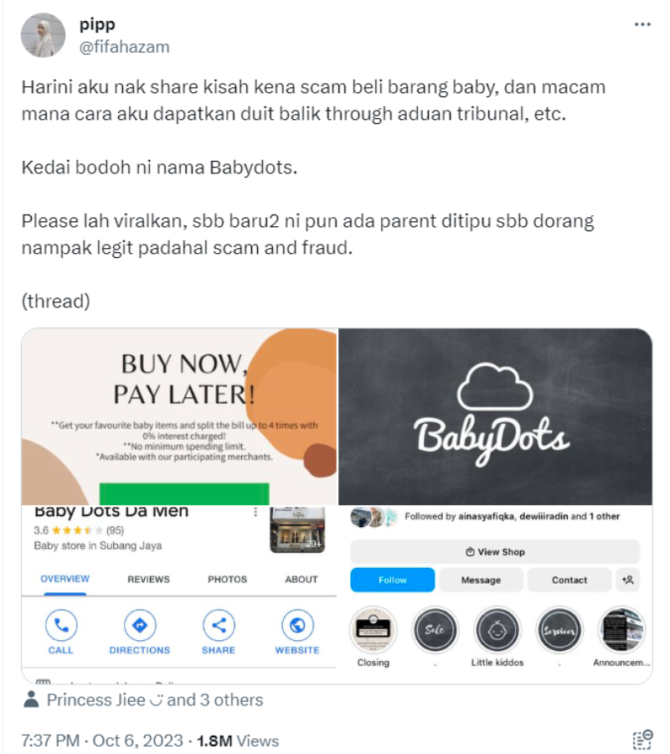Screen dimensions: 670x754
Task: Tap the Call phone icon
Action: pyautogui.click(x=61, y=625)
